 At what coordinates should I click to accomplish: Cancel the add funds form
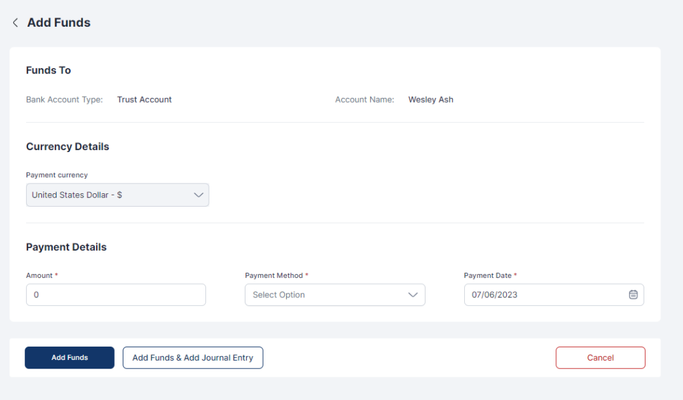click(x=600, y=358)
